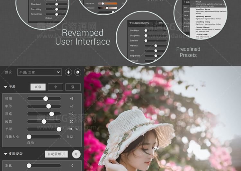Click Saturation color slider in circle
Viewport: 241px width, 171px height.
(108, 4)
